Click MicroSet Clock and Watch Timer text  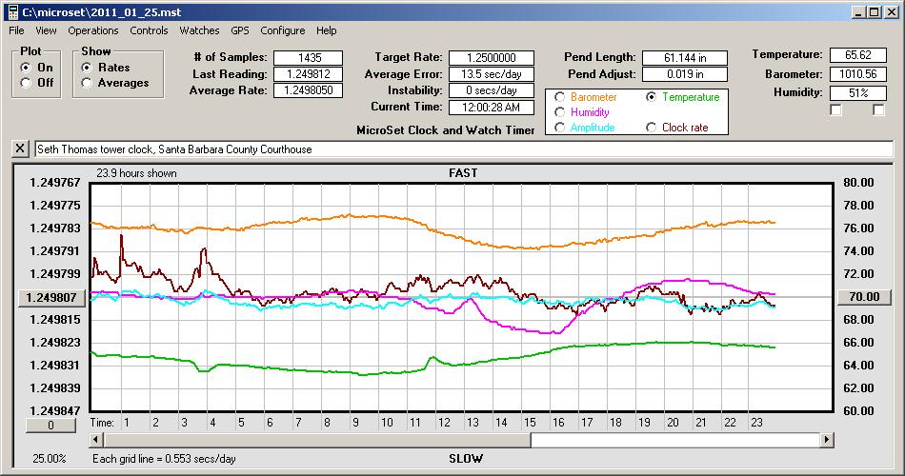tap(446, 130)
